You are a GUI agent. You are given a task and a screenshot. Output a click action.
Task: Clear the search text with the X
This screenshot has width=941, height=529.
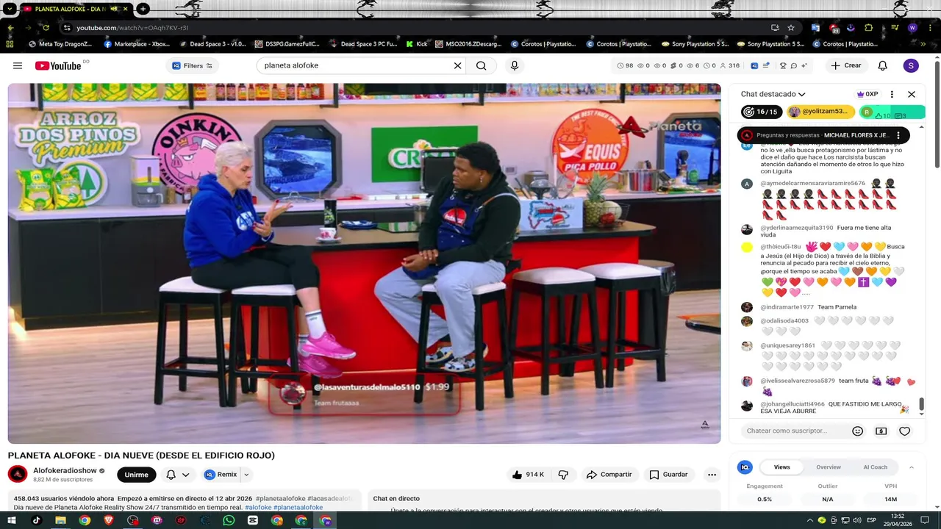point(457,65)
